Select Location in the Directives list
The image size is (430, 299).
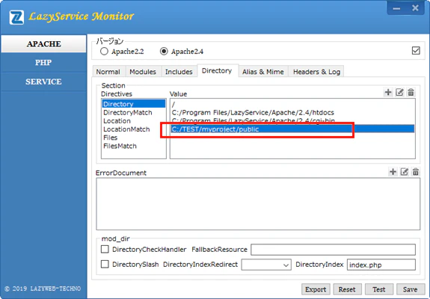[x=134, y=121]
